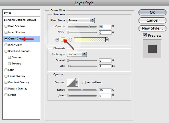Click the Noise slider handle
The width and height of the screenshot is (169, 123).
(x=68, y=32)
